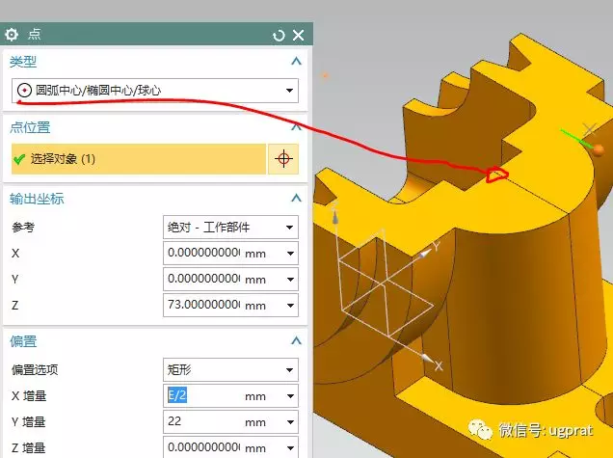Screen dimensions: 613x458
Task: Reset the Point dialog with the circular arrow
Action: pyautogui.click(x=279, y=36)
